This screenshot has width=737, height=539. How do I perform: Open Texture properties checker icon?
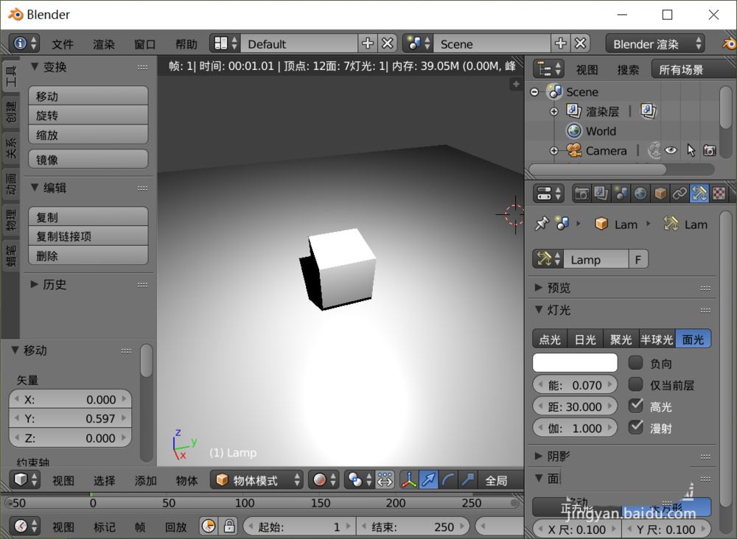click(718, 193)
